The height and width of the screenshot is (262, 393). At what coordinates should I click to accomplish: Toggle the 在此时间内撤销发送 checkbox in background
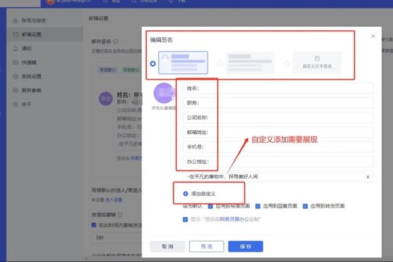pos(94,225)
